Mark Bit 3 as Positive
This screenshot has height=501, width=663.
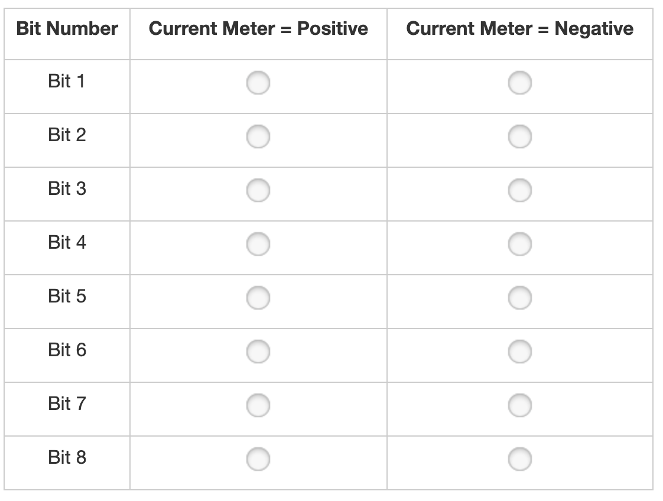pyautogui.click(x=258, y=191)
